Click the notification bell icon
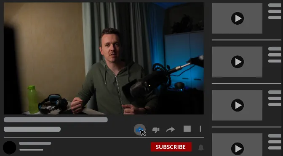 201,148
